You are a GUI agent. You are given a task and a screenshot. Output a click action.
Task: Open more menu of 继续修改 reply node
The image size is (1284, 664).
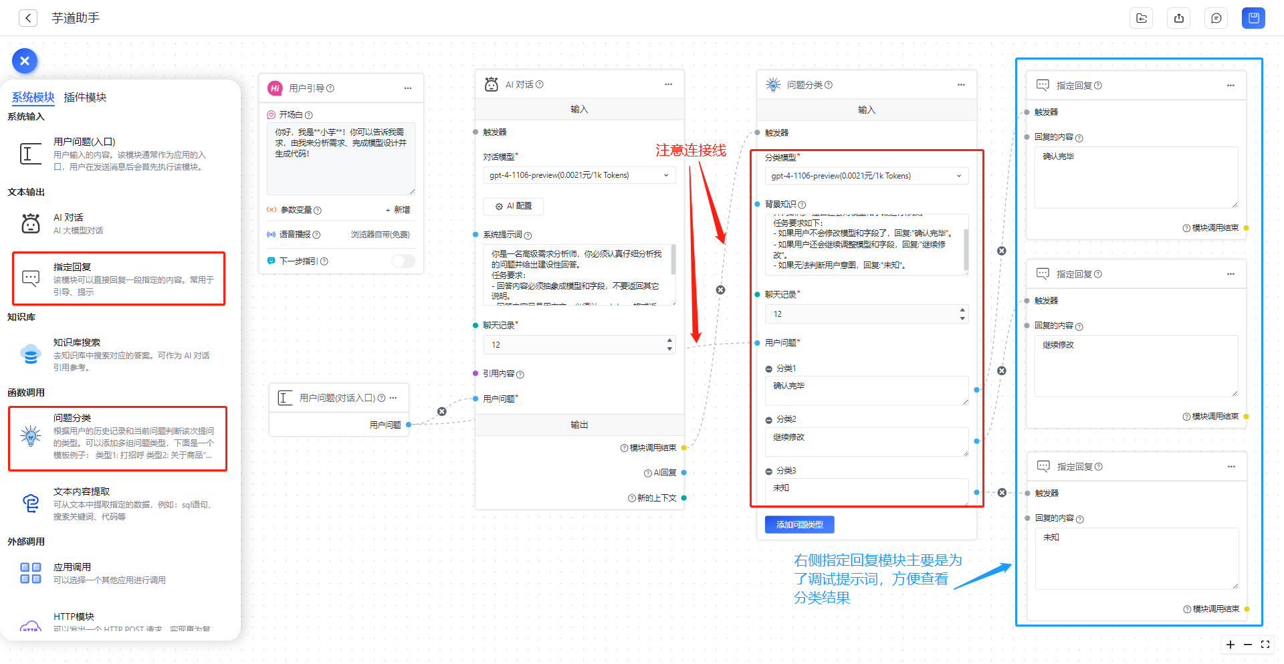[1230, 274]
